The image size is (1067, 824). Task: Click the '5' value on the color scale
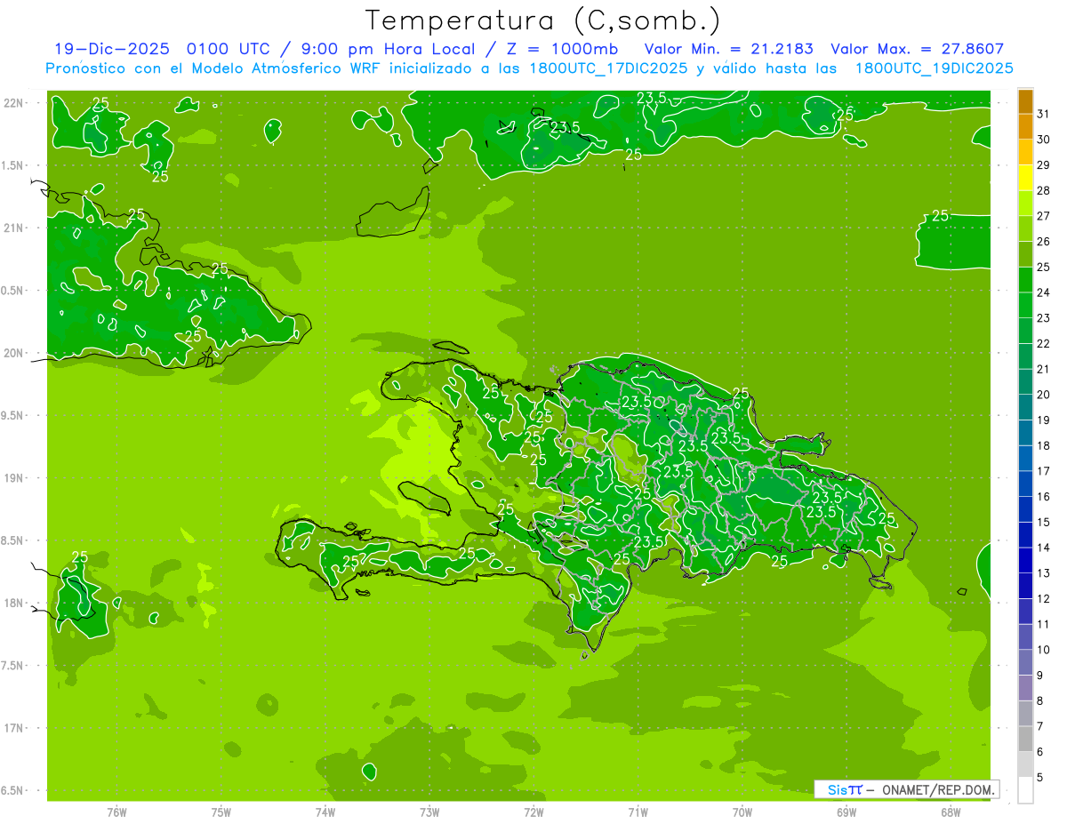click(1041, 777)
